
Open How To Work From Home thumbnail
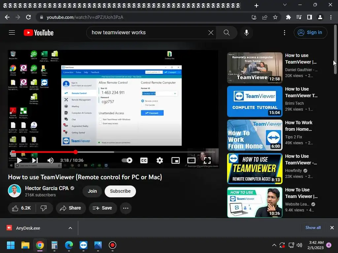tap(254, 135)
